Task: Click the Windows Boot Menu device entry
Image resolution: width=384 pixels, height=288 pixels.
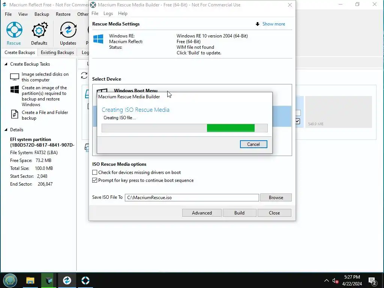Action: (136, 91)
